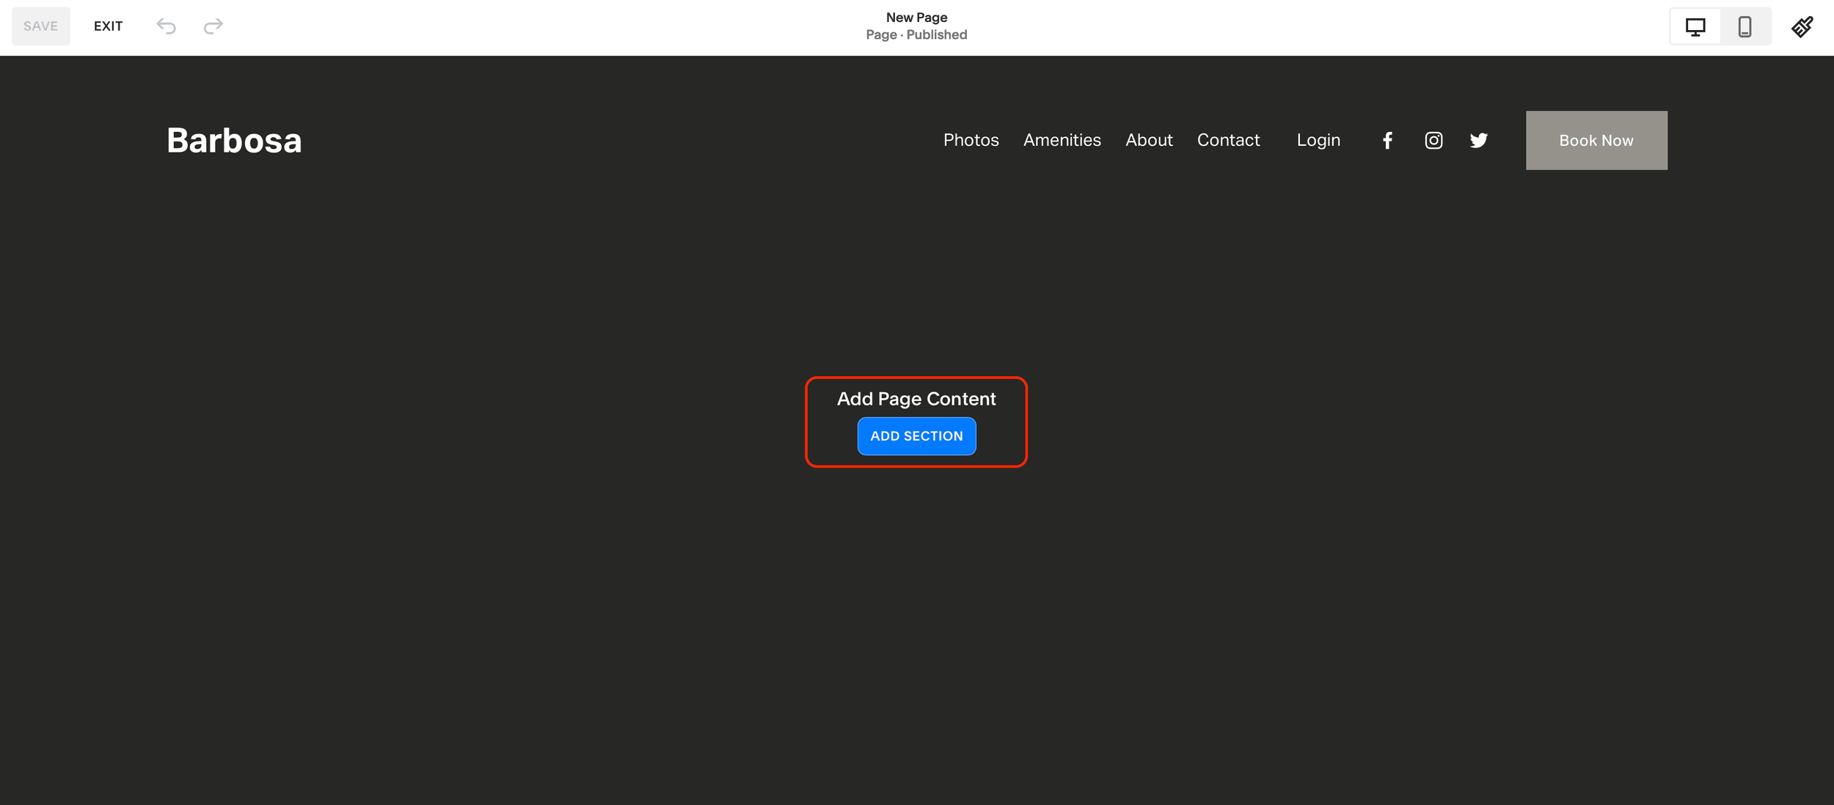Select the Contact nav link
The image size is (1834, 805).
click(1228, 140)
